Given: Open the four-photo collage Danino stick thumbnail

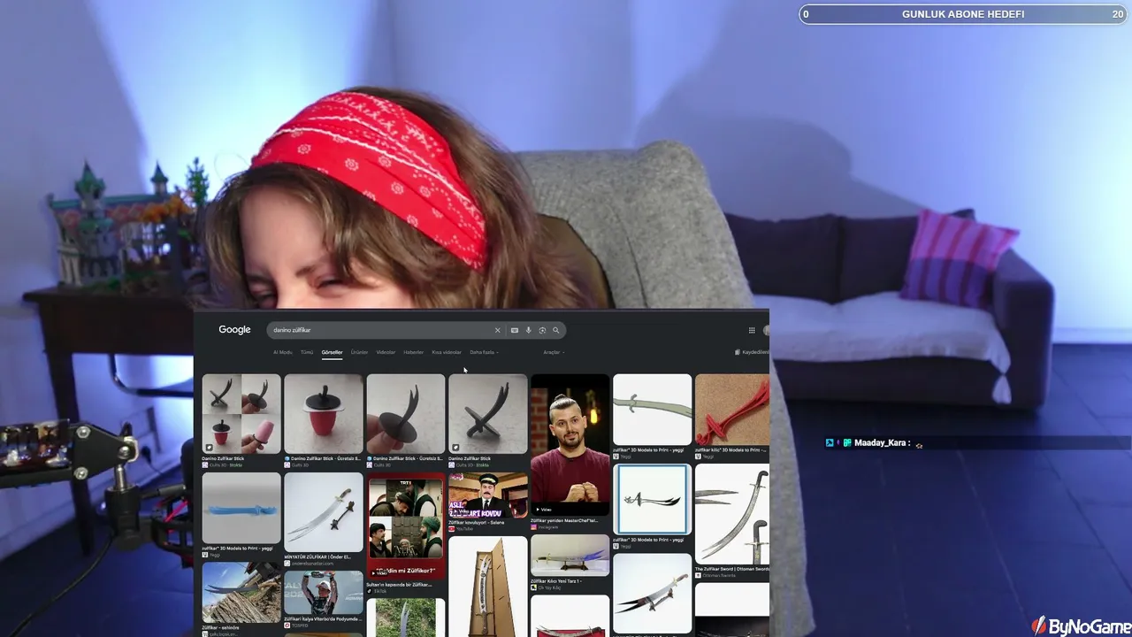Looking at the screenshot, I should pyautogui.click(x=241, y=413).
